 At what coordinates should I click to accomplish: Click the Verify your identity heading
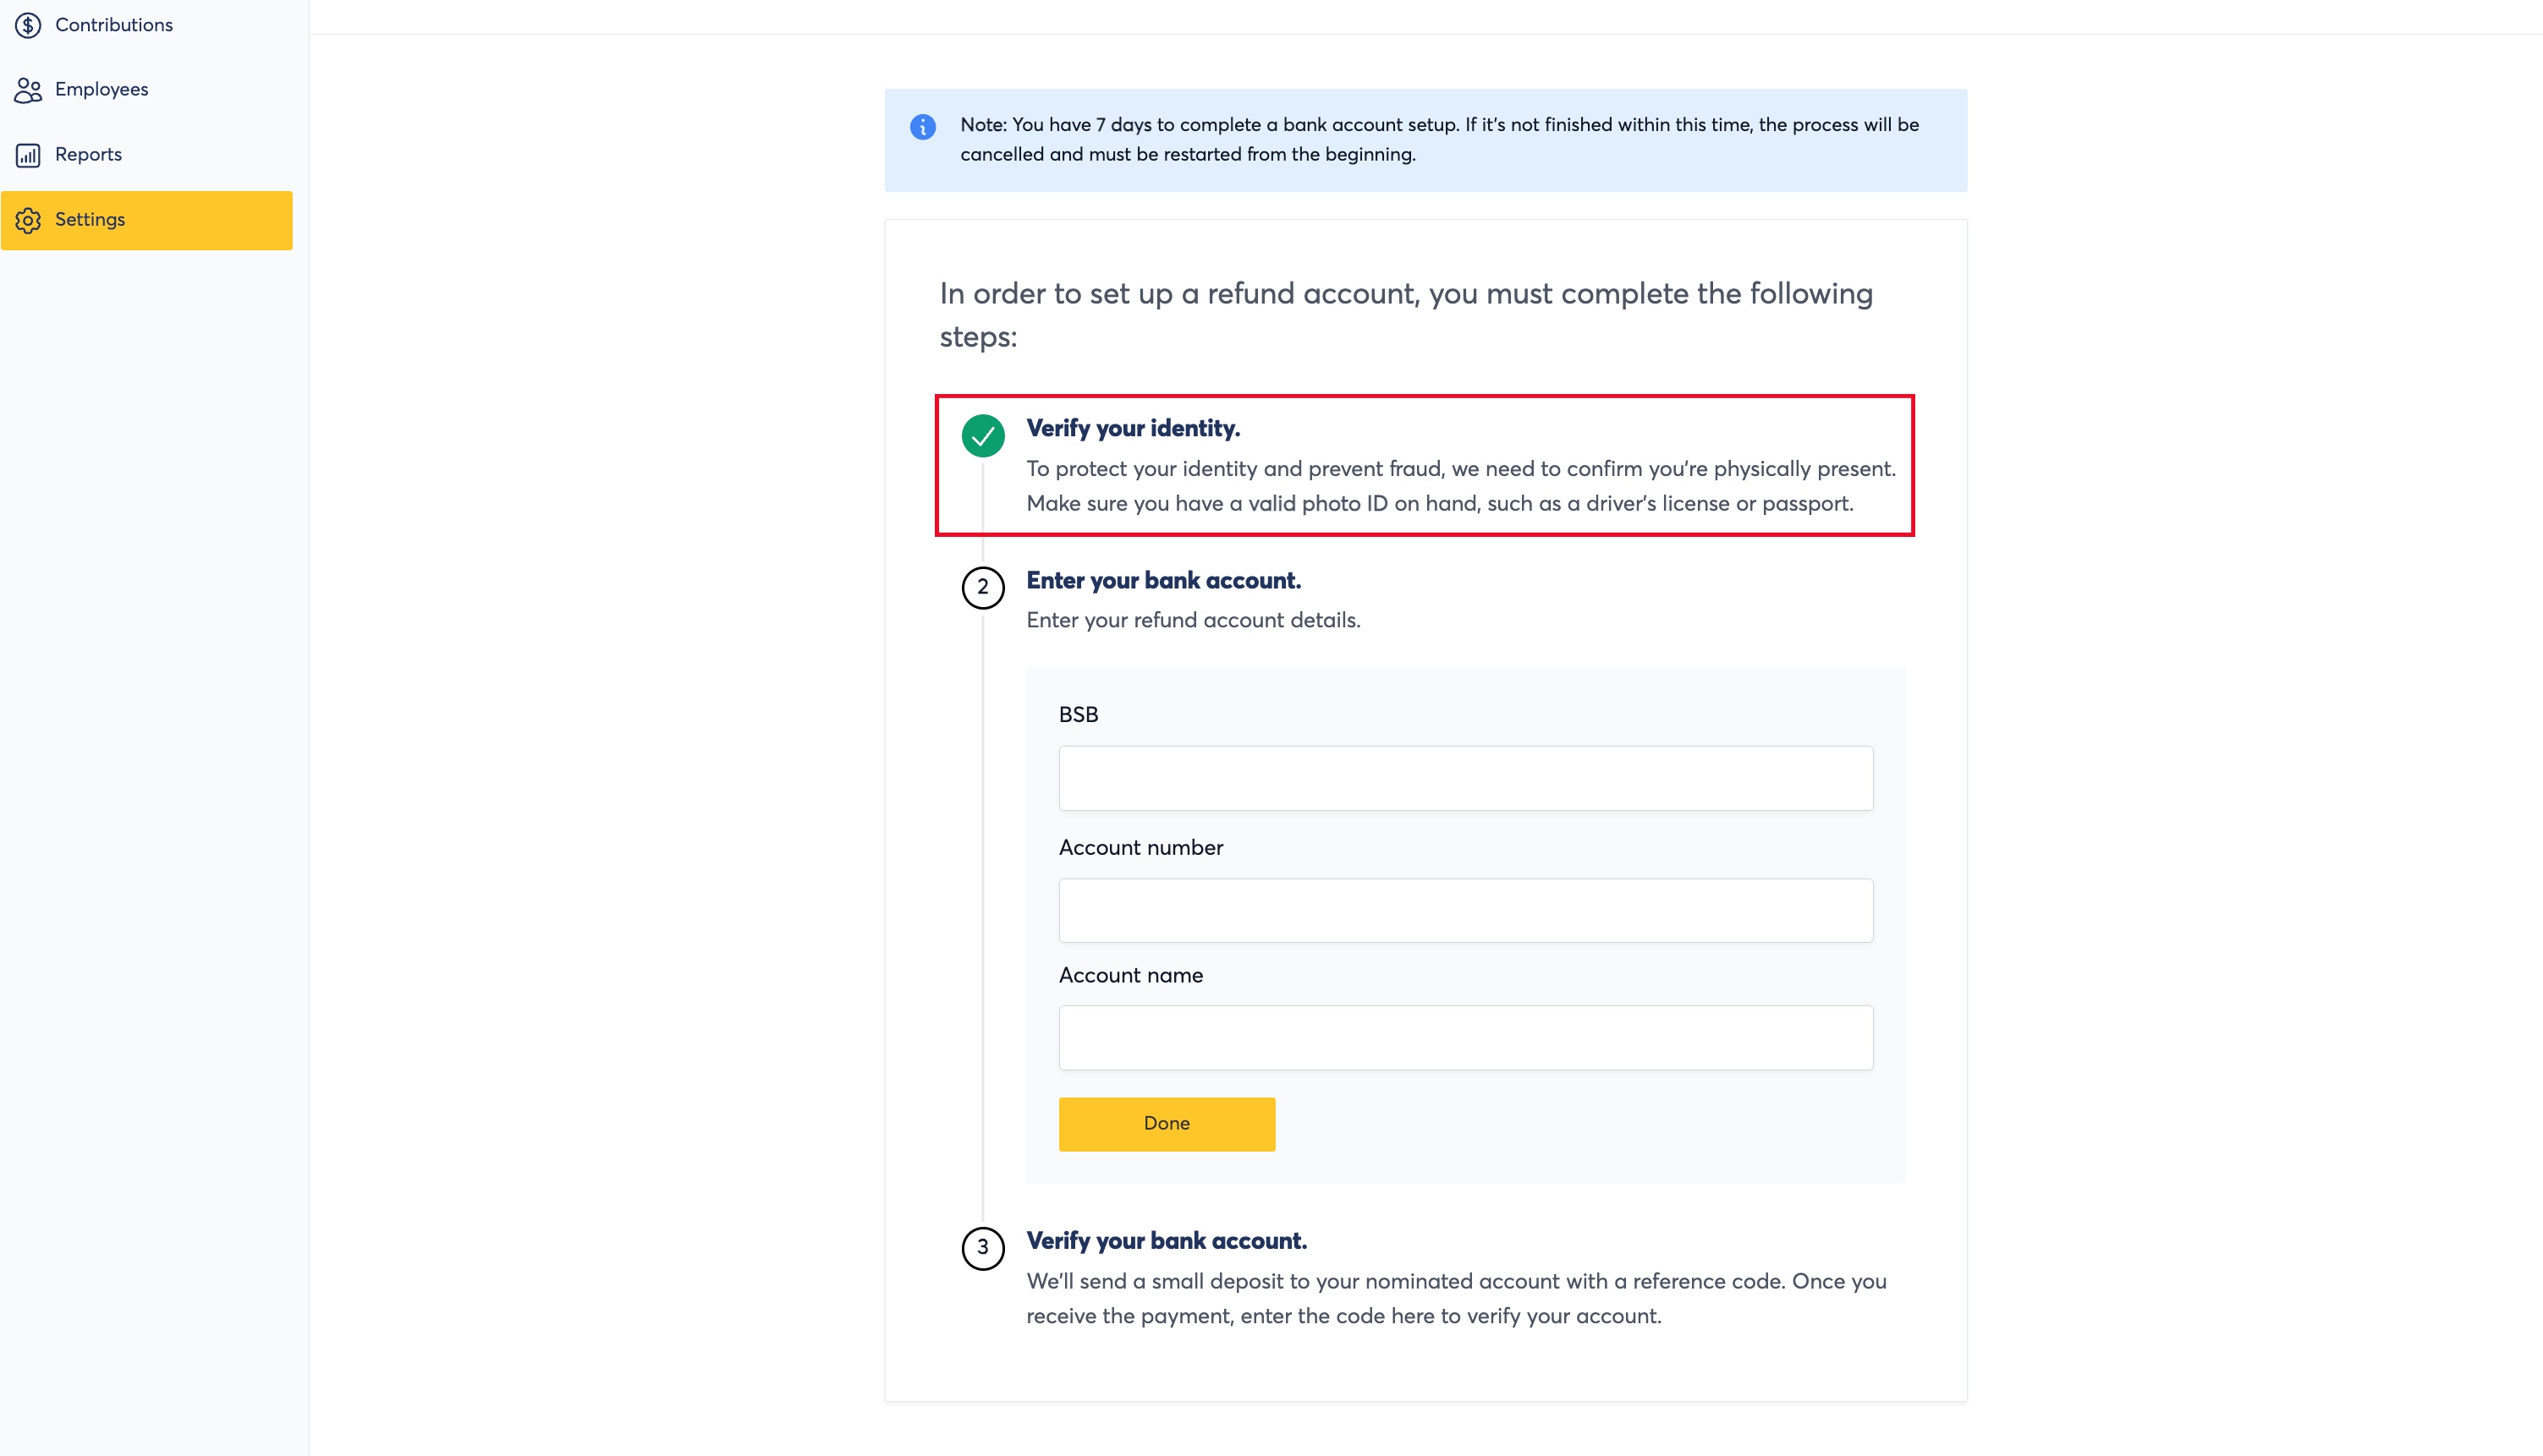(1134, 429)
